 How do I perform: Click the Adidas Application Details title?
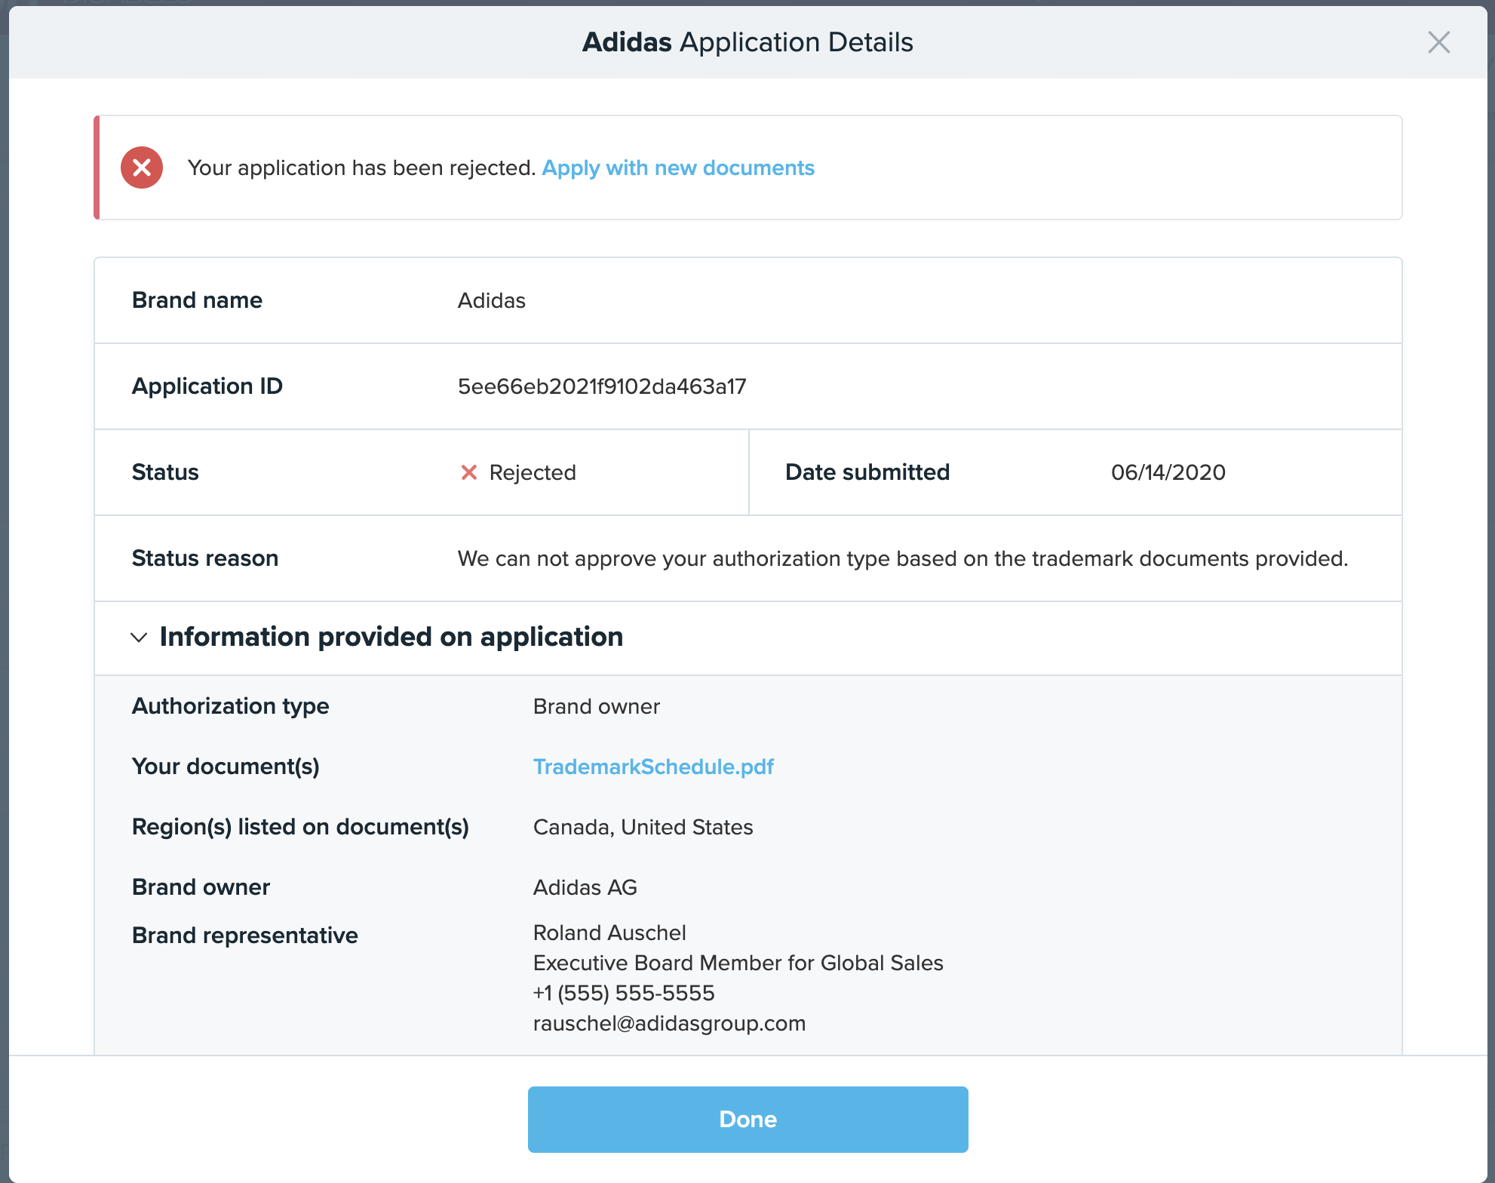click(747, 42)
